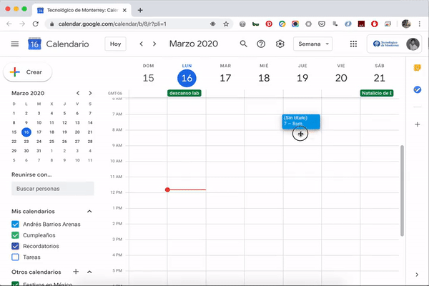Get add-ons with the plus icon

pyautogui.click(x=417, y=124)
